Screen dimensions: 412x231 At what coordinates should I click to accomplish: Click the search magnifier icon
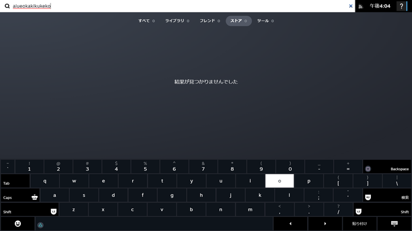(7, 6)
